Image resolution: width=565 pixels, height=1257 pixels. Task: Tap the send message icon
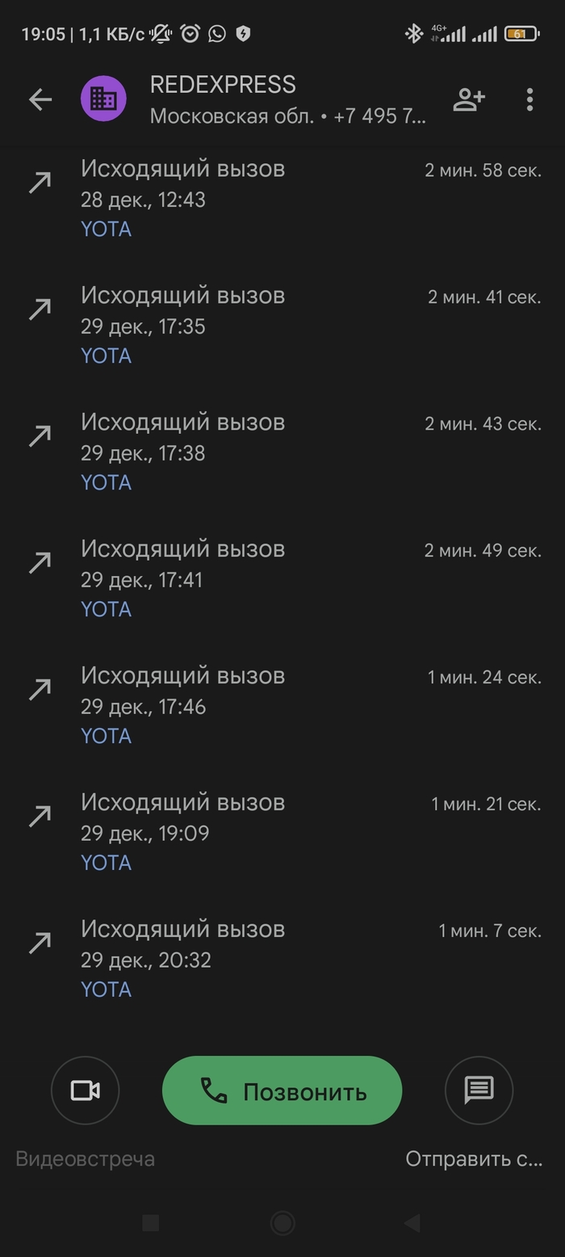click(x=479, y=1091)
